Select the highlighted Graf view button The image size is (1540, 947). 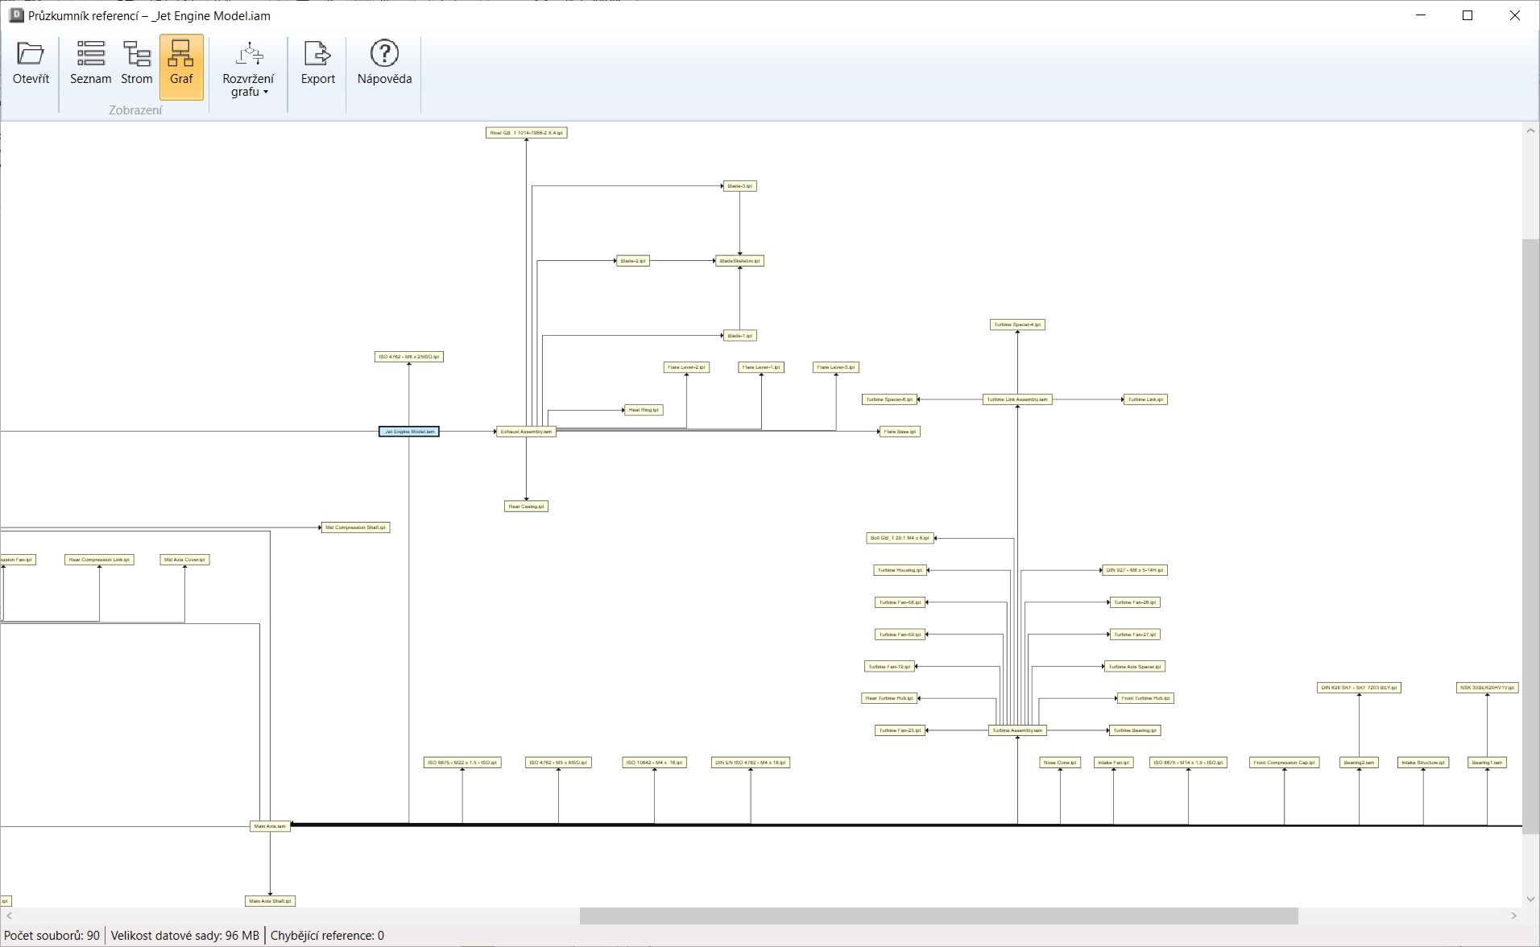click(181, 64)
